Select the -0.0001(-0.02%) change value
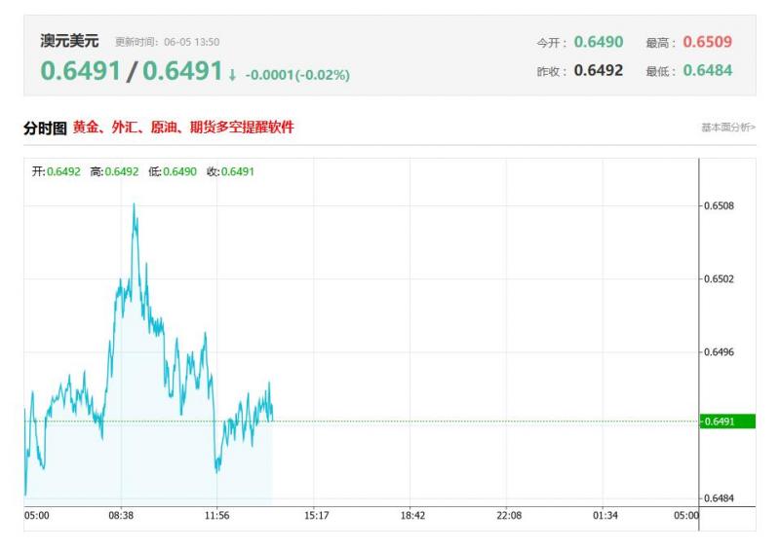The height and width of the screenshot is (551, 780). (x=297, y=75)
